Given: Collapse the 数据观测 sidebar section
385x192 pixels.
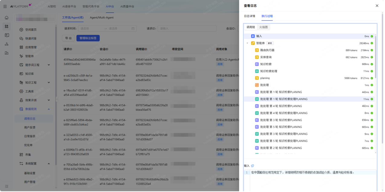Looking at the screenshot, I should click(x=49, y=109).
